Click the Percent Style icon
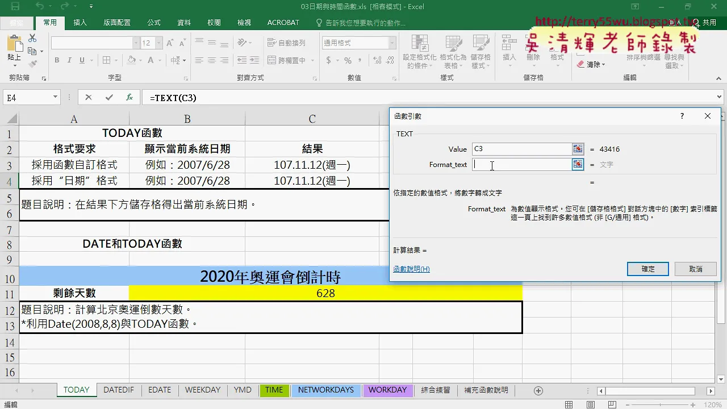The height and width of the screenshot is (409, 727). (348, 60)
